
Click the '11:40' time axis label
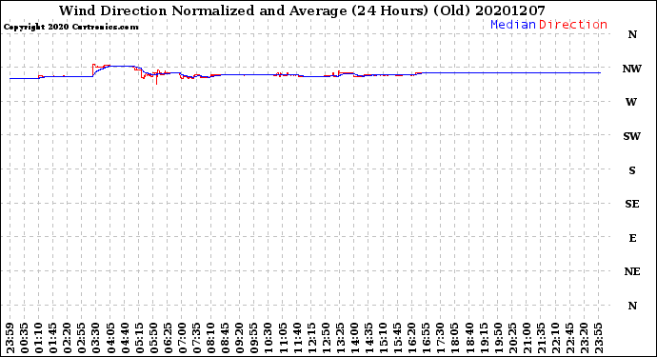(x=297, y=338)
